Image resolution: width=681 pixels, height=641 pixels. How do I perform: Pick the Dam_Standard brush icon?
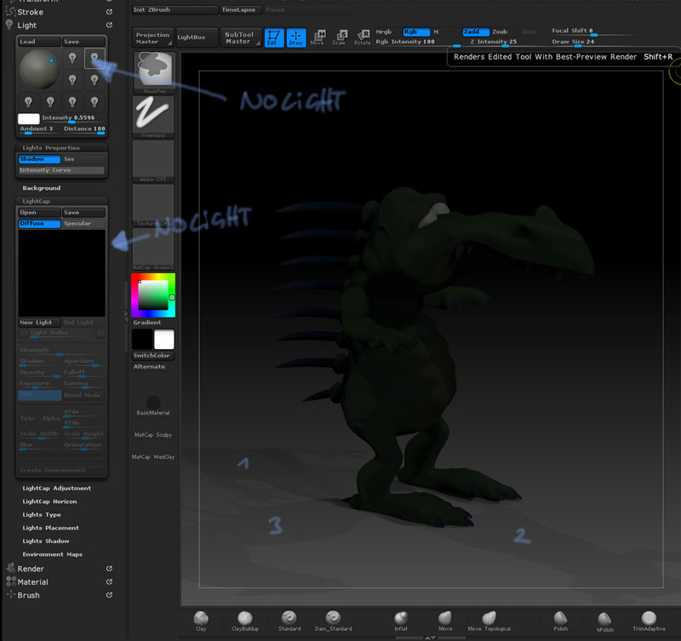(x=333, y=619)
